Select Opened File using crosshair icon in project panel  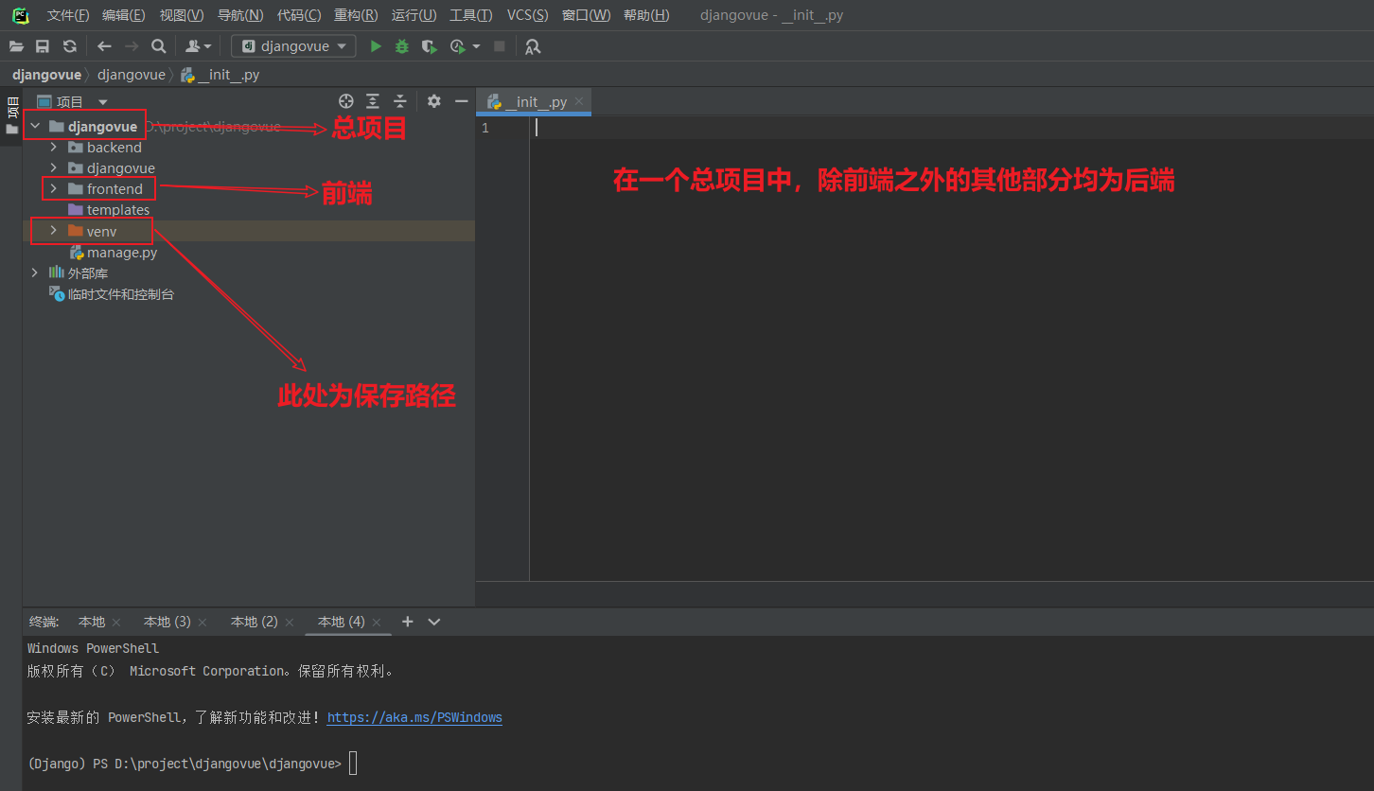tap(345, 100)
